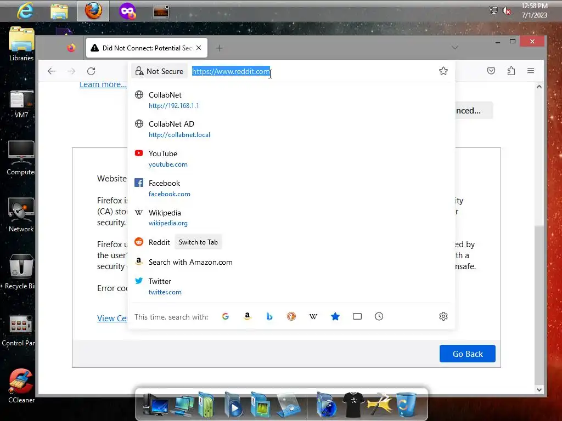Choose the Twitter twitter.com suggestion
This screenshot has width=562, height=421.
[x=291, y=287]
